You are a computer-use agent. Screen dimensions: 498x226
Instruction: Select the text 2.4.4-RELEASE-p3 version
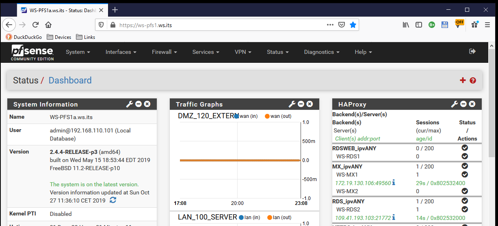(74, 152)
